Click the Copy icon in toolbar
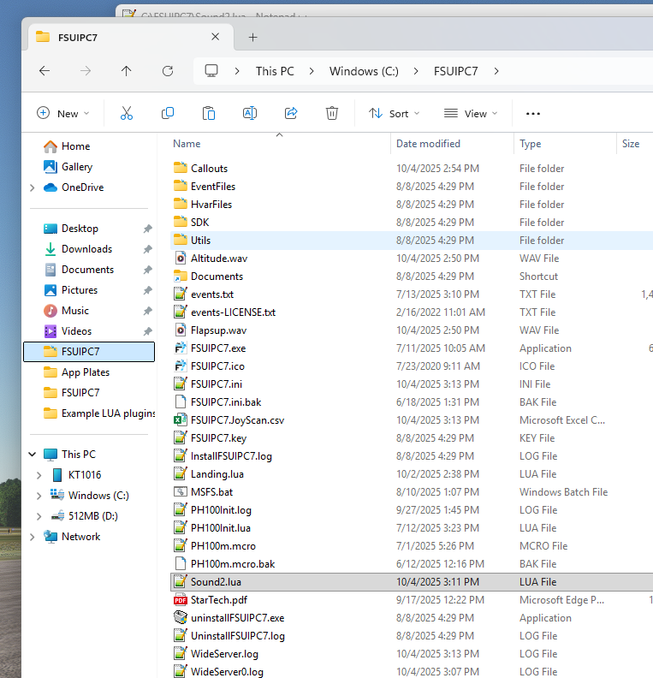 click(x=168, y=113)
